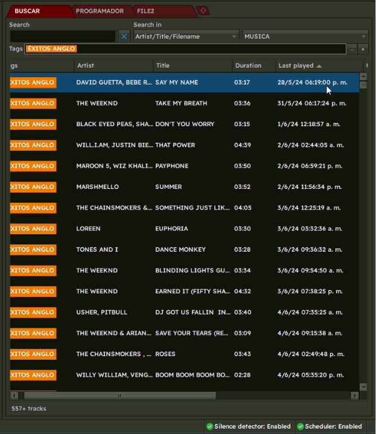Select the BOOM BOOM BOOM track
The image size is (376, 434).
(x=193, y=375)
